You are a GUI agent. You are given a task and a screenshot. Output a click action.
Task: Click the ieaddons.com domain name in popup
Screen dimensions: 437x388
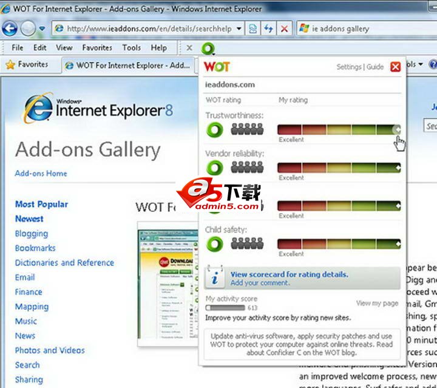pyautogui.click(x=229, y=84)
